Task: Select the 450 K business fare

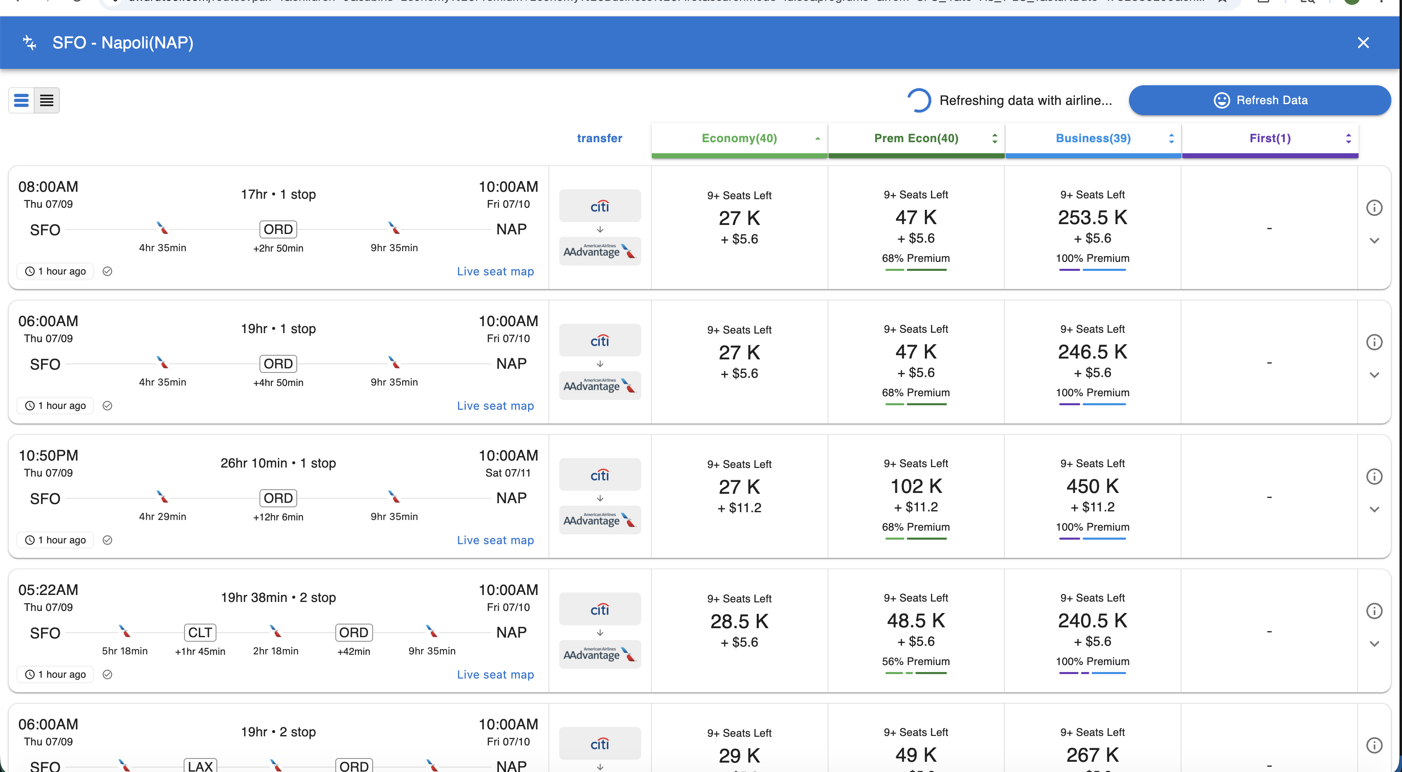Action: click(1092, 486)
